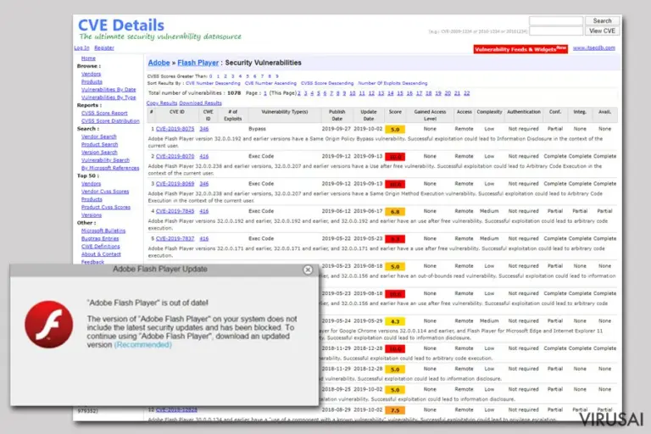The width and height of the screenshot is (651, 434).
Task: Open Bugtraq Entries link
Action: pyautogui.click(x=100, y=238)
